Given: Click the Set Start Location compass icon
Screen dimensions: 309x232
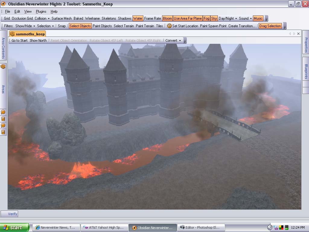Looking at the screenshot, I should pos(169,26).
